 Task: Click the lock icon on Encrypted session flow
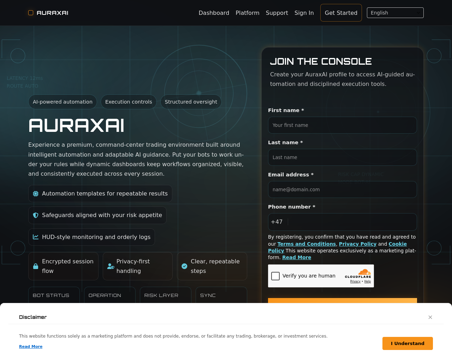tap(36, 266)
